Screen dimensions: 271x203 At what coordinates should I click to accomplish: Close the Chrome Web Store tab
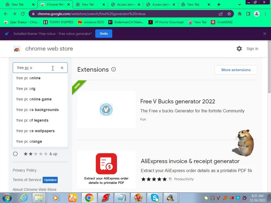(69, 4)
